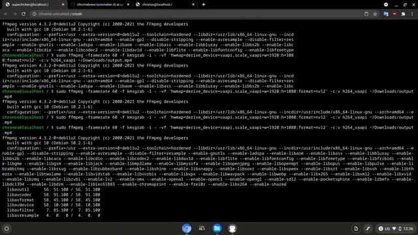Click the libavfilter version line

pyautogui.click(x=54, y=210)
